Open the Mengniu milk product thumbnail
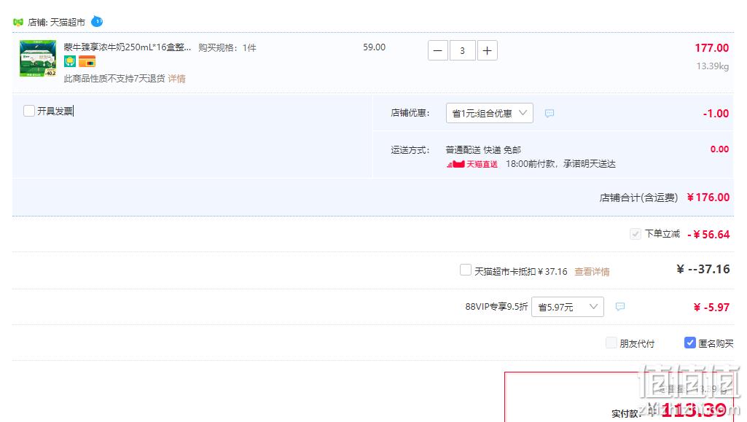 click(38, 58)
